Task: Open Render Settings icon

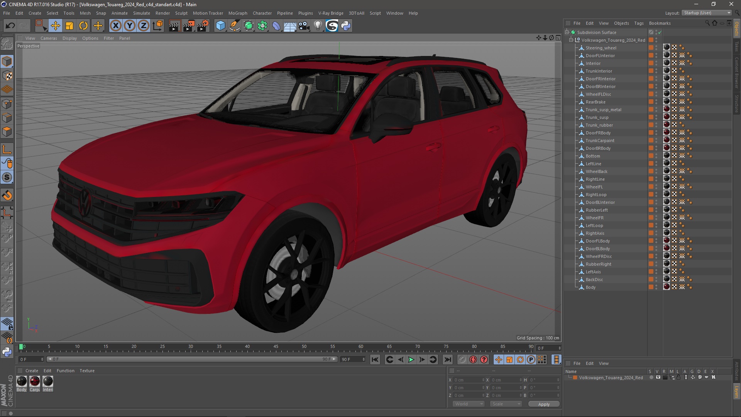Action: point(203,26)
